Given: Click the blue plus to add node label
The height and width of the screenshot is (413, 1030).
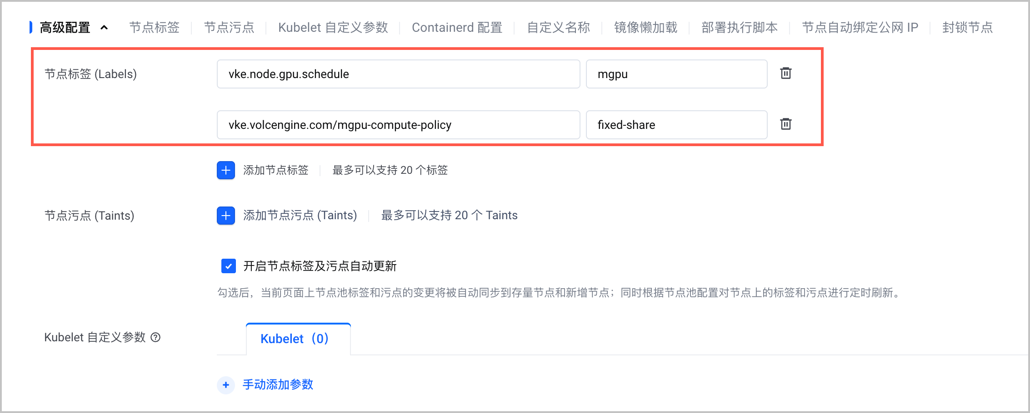Looking at the screenshot, I should [226, 170].
